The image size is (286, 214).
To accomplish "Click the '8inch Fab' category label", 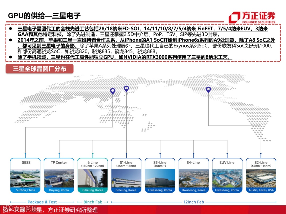I will tap(93, 202).
